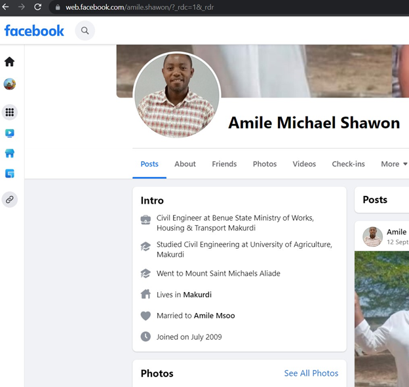The width and height of the screenshot is (409, 387).
Task: Click the briefcase work icon in Intro
Action: click(x=146, y=220)
